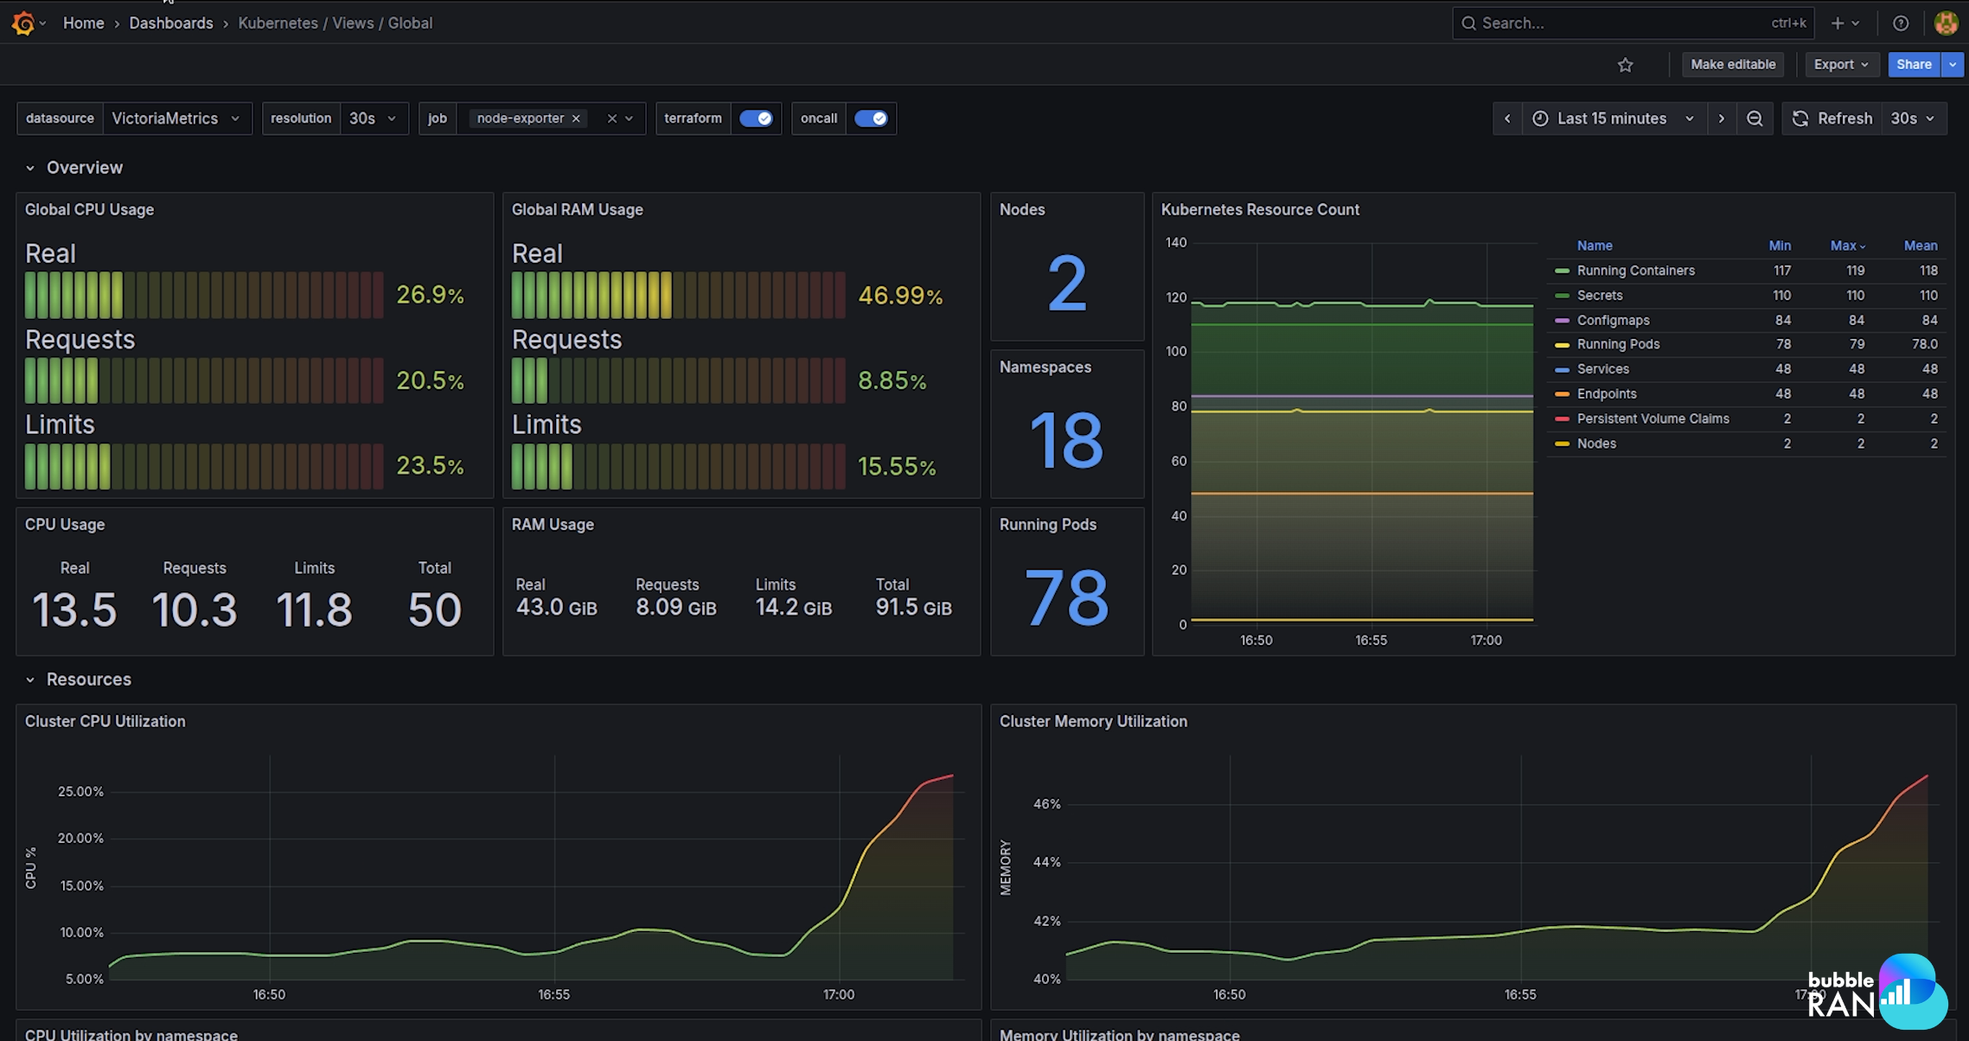This screenshot has height=1041, width=1969.
Task: Shift time range forward with right arrow
Action: pos(1722,118)
